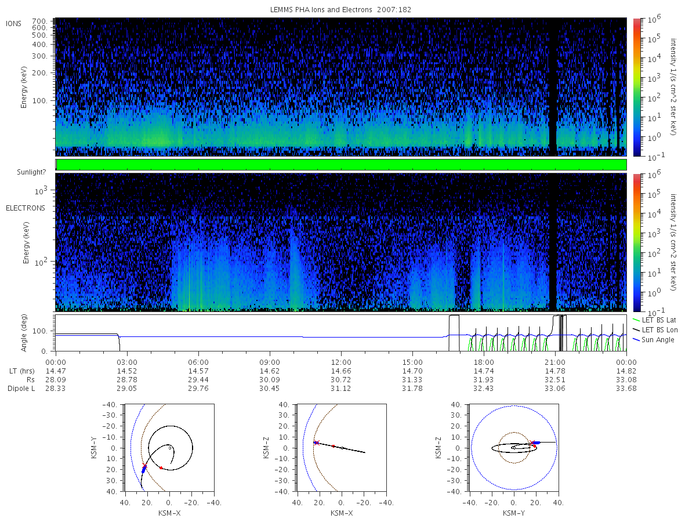Click the electron intensity color bar
The image size is (696, 522).
point(636,242)
